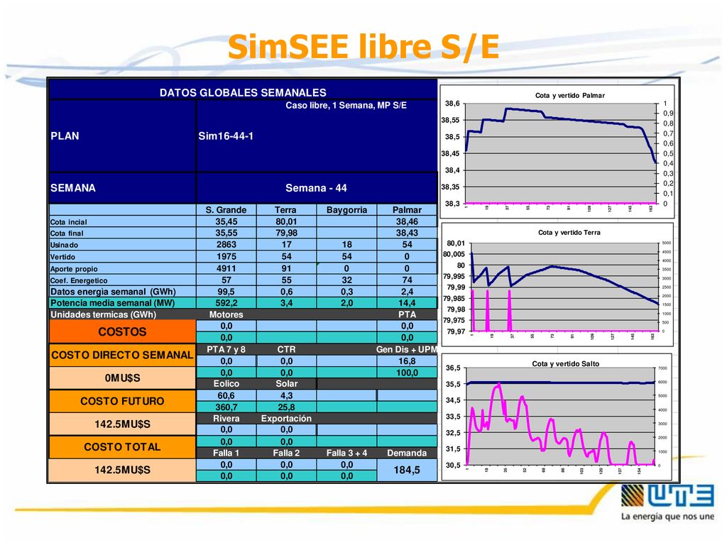The height and width of the screenshot is (545, 727).
Task: Select 142.5MU$S under COSTO FUTURO
Action: coord(122,424)
